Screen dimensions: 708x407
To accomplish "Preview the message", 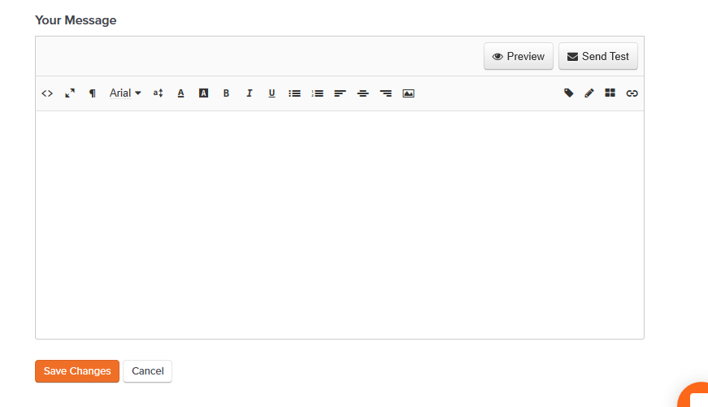I will pos(519,56).
